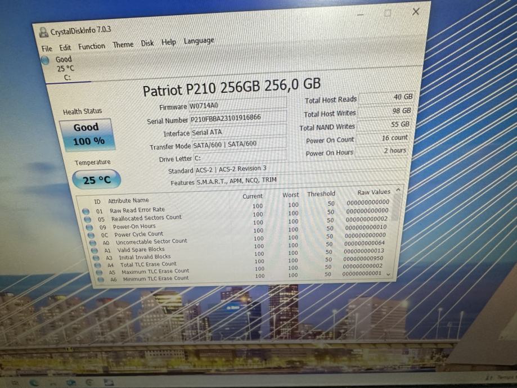Select the 'Total TLC Erase Count' attribute text
The image size is (517, 388).
click(149, 264)
